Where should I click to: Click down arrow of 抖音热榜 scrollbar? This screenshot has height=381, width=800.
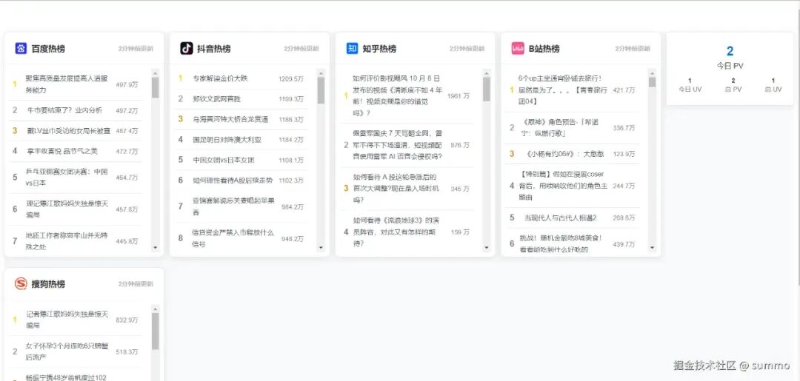[321, 248]
